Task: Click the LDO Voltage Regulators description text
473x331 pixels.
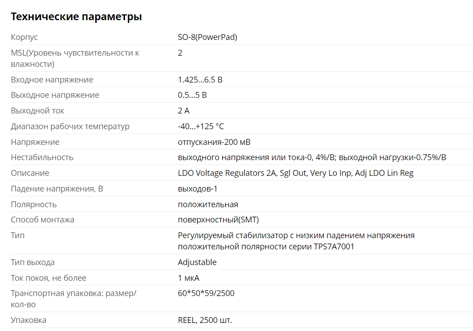Action: pos(295,173)
